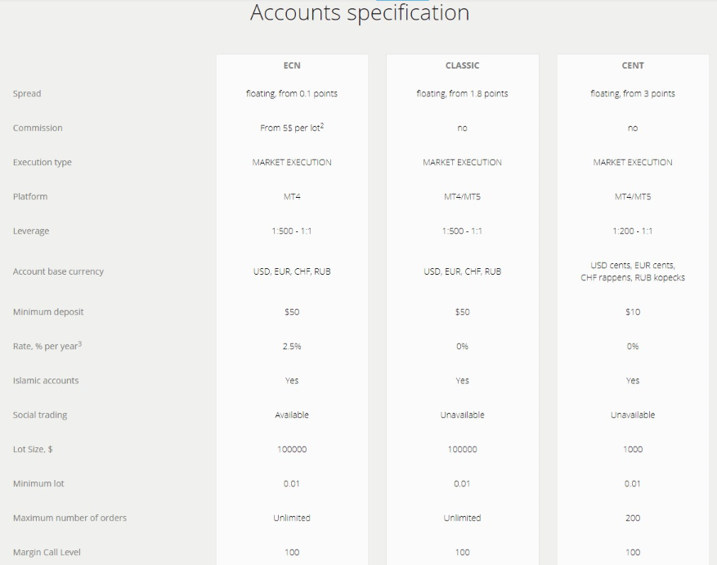This screenshot has width=717, height=565.
Task: Click the Accounts specification heading
Action: (360, 13)
